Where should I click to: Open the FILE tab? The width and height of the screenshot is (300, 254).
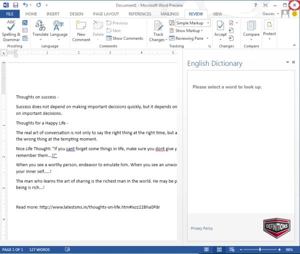(x=9, y=14)
